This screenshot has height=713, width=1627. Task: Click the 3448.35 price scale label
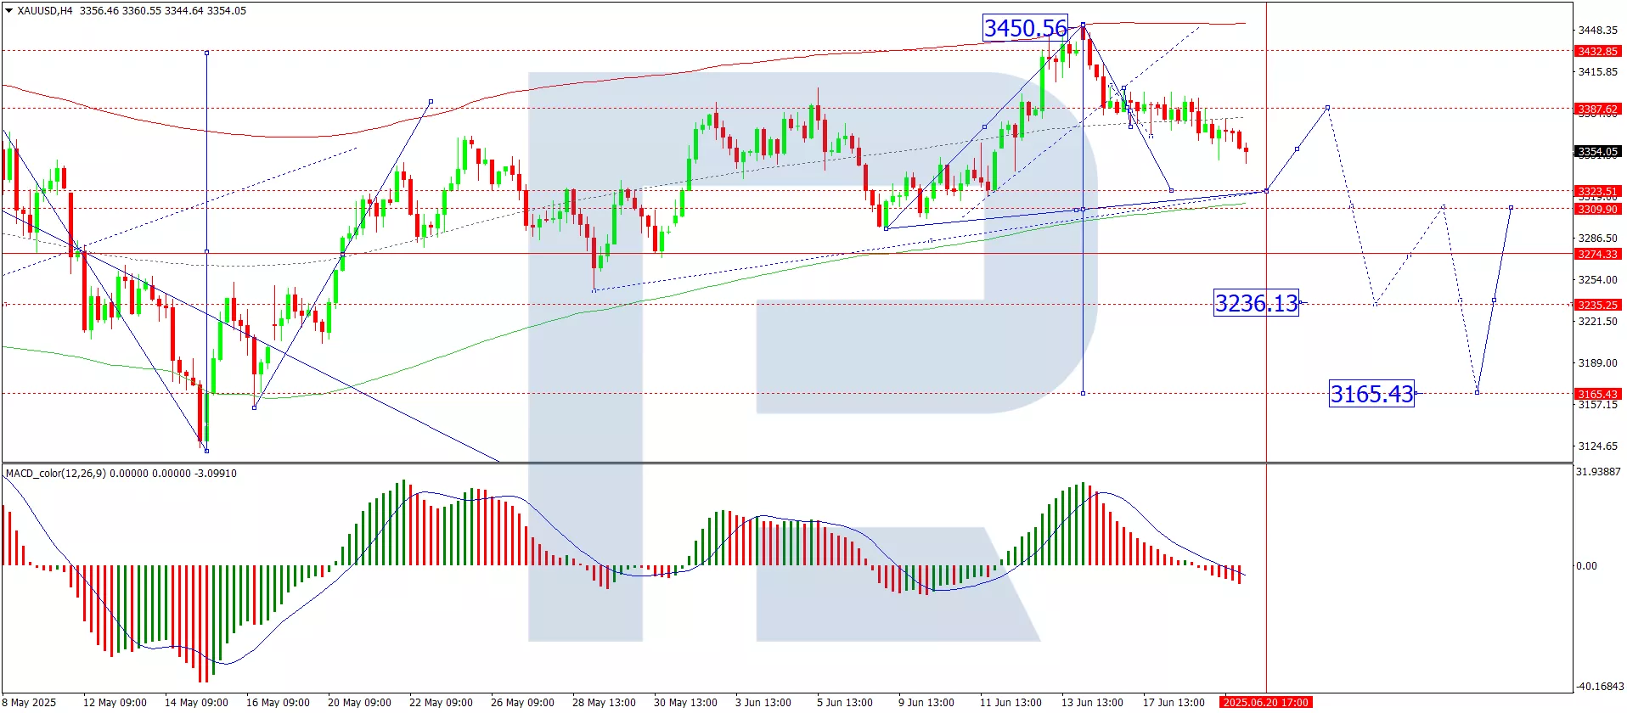(x=1597, y=31)
